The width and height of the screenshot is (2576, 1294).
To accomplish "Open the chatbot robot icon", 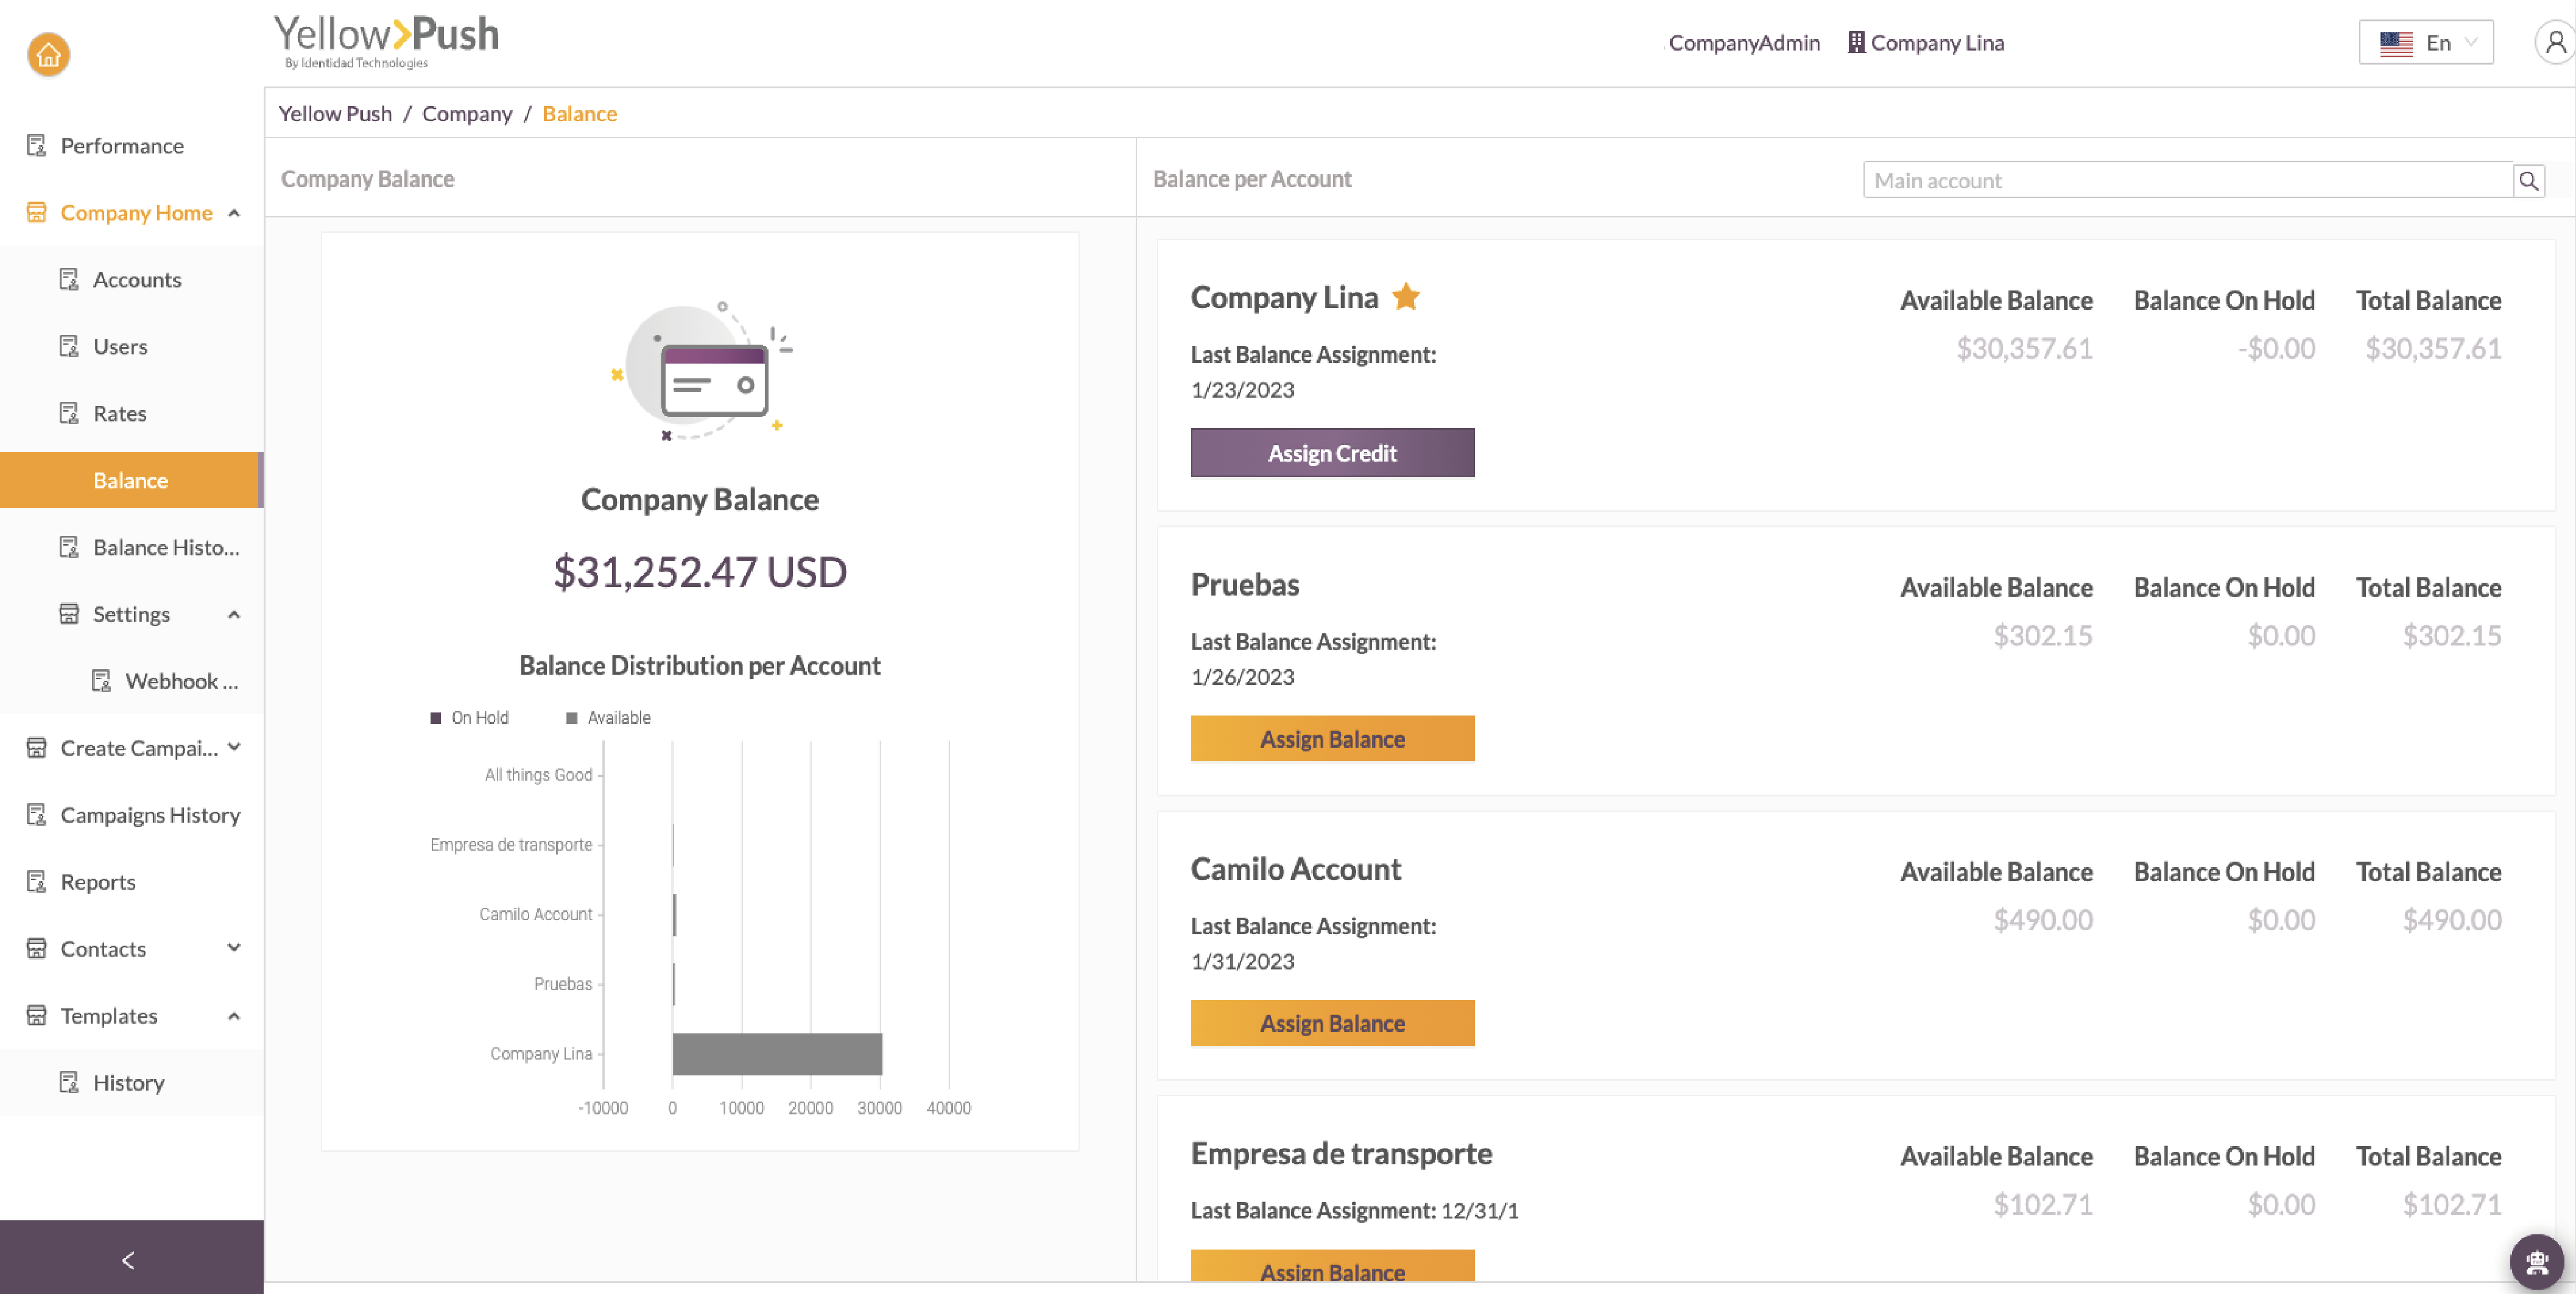I will [x=2536, y=1261].
